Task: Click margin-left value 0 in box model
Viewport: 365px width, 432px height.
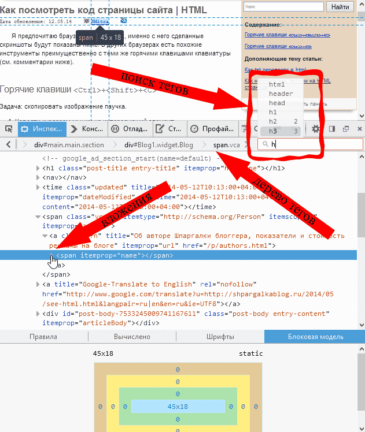Action: 100,407
